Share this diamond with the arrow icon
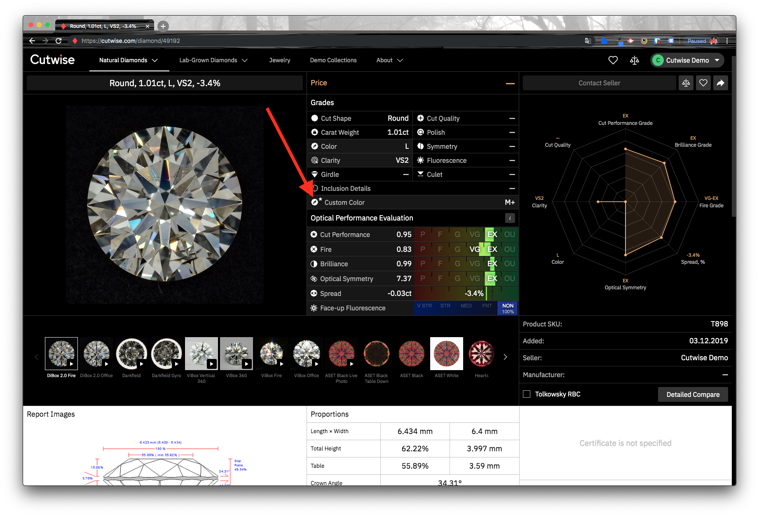This screenshot has width=759, height=516. click(x=721, y=83)
